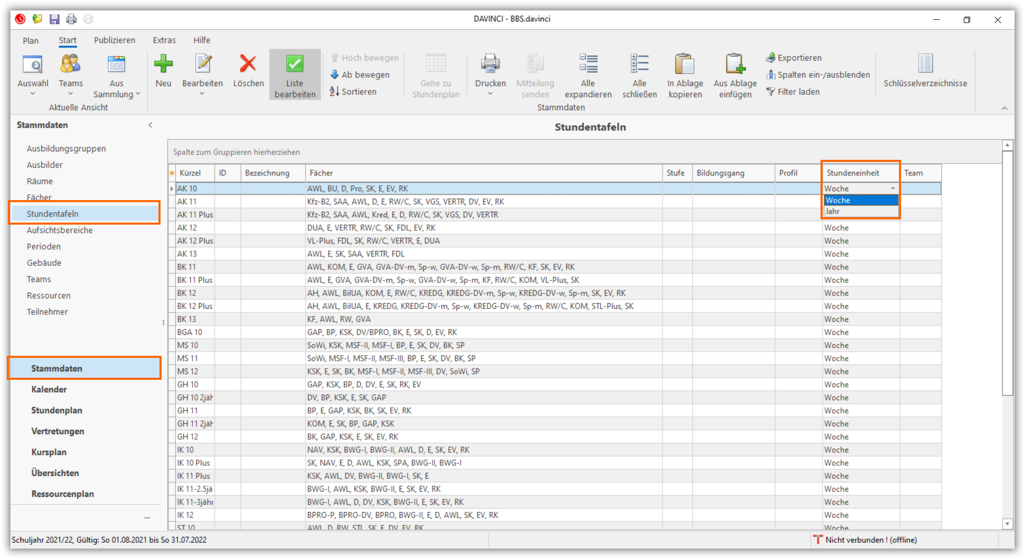Click the vertical scrollbar down arrow
This screenshot has width=1025, height=559.
pyautogui.click(x=1007, y=523)
